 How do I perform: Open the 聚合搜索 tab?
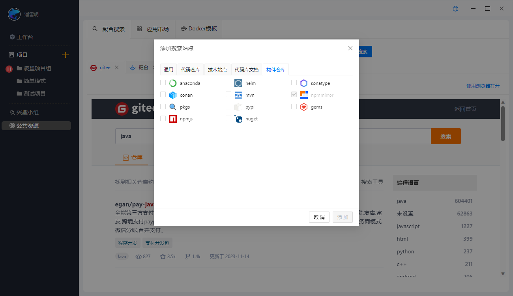coord(109,29)
